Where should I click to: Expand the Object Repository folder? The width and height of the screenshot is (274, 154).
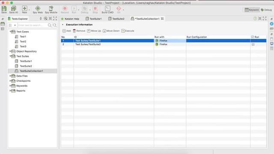pyautogui.click(x=10, y=51)
